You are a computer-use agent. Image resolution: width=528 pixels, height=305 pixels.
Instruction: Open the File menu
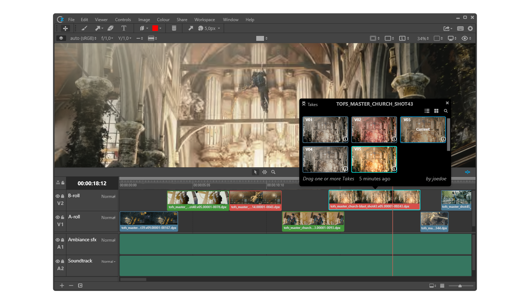(x=71, y=20)
